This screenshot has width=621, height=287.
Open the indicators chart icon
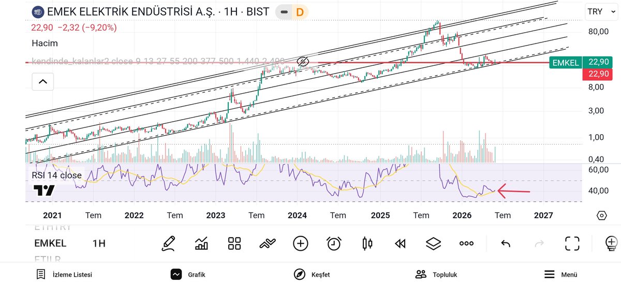tap(201, 243)
